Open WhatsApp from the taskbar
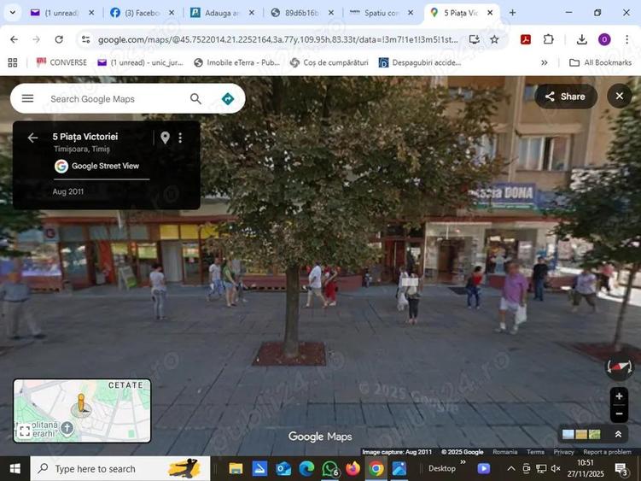This screenshot has height=481, width=641. click(330, 469)
